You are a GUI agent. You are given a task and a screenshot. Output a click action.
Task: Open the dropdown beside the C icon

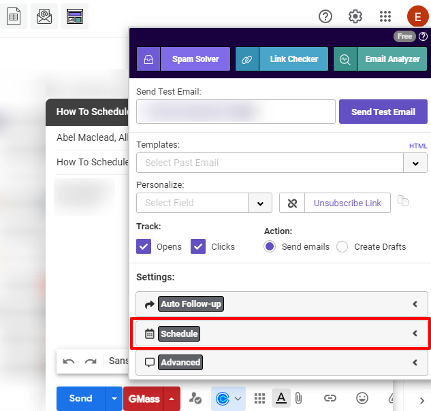pyautogui.click(x=238, y=399)
